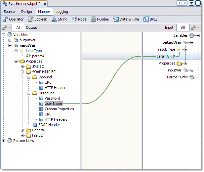Click the left Partner Links icon
The image size is (204, 172).
(10, 141)
